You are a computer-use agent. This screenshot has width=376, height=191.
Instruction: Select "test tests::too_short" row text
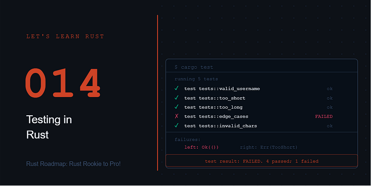point(215,98)
